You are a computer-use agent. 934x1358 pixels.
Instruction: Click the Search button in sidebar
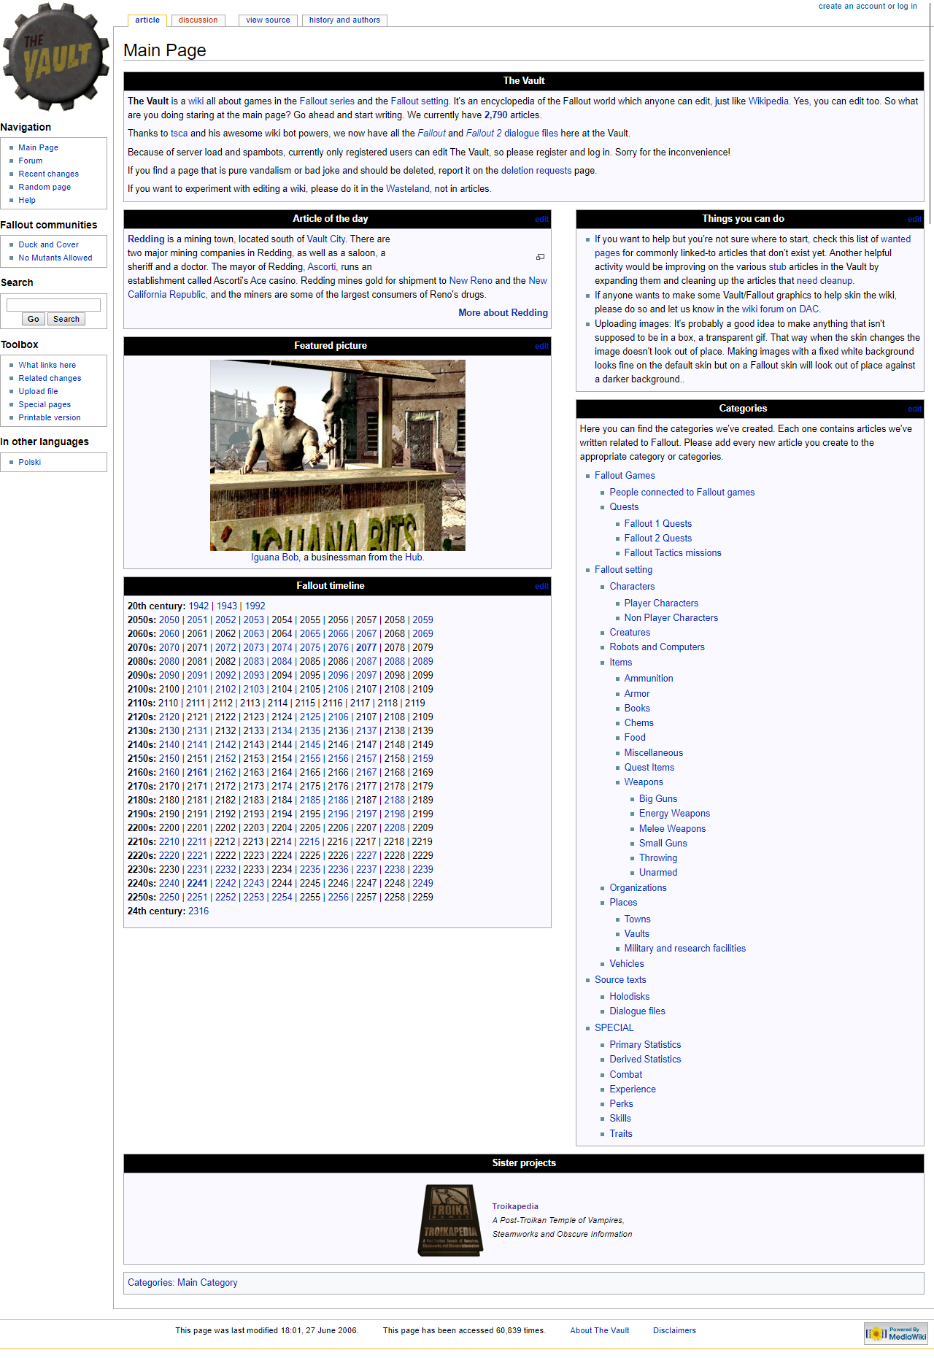66,319
